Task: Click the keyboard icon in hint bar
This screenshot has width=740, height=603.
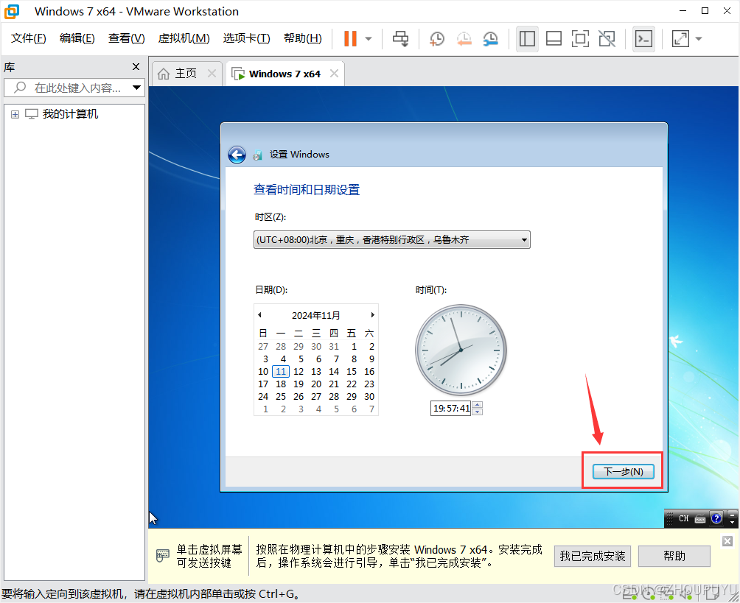Action: click(162, 555)
